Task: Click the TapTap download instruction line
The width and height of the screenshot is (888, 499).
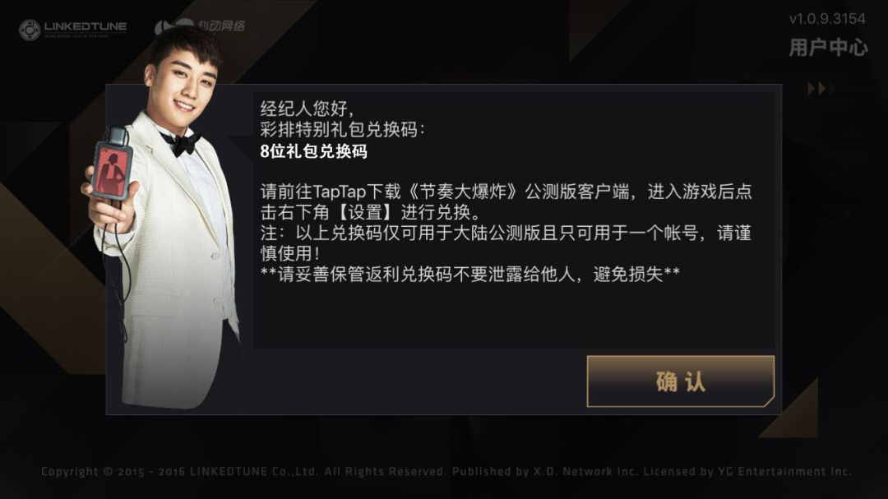Action: pyautogui.click(x=506, y=192)
